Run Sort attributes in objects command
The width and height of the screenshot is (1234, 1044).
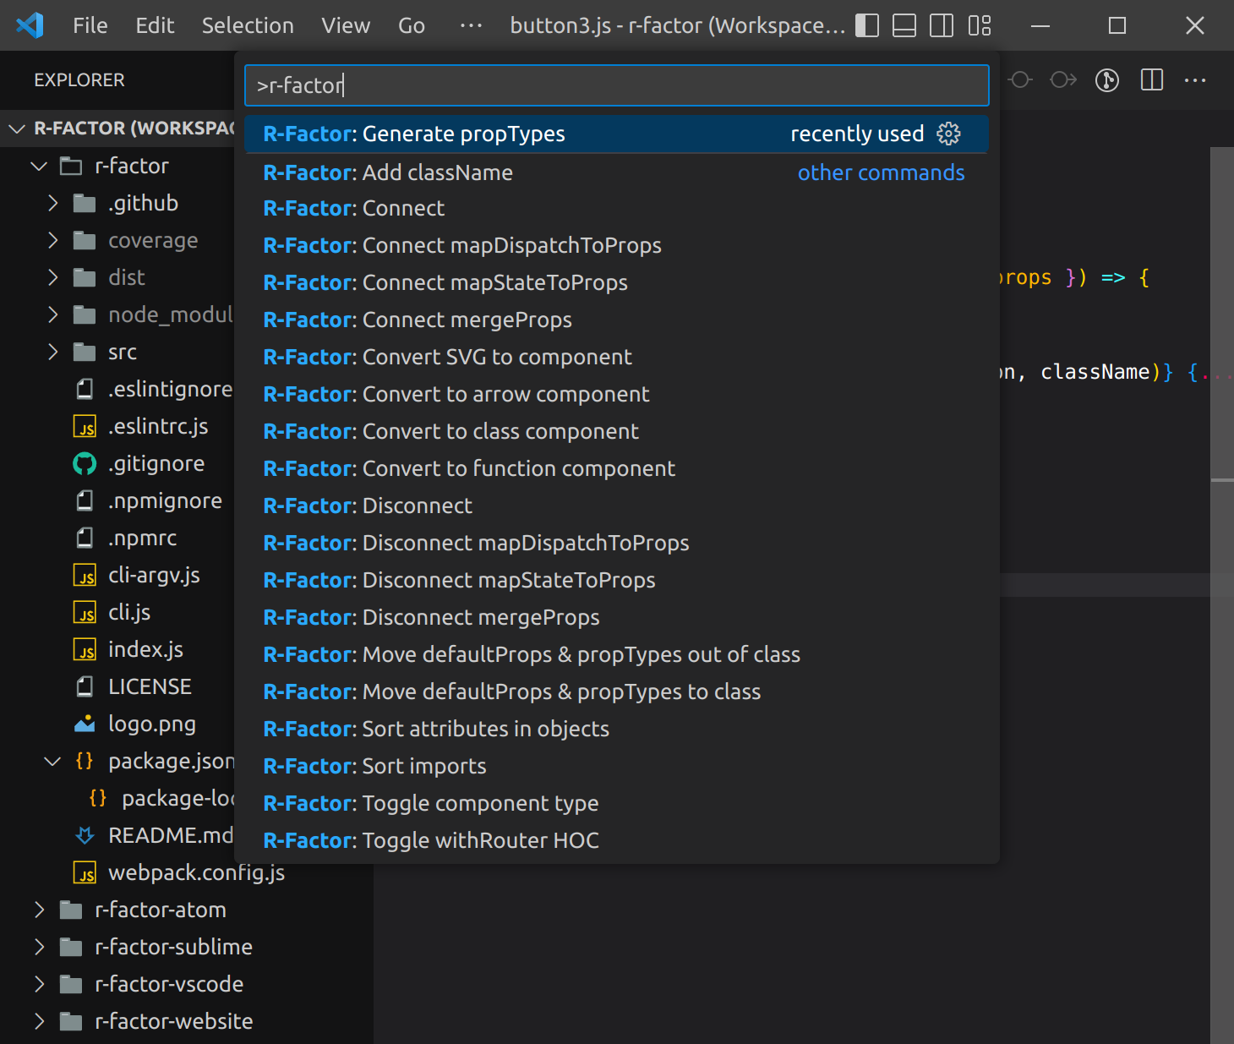point(616,729)
